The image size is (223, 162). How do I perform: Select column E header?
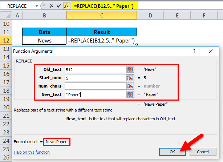(x=177, y=15)
